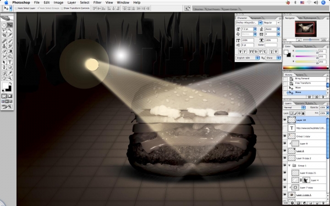Show the hidden text layer
Screen dimensions: 330x206
285,128
